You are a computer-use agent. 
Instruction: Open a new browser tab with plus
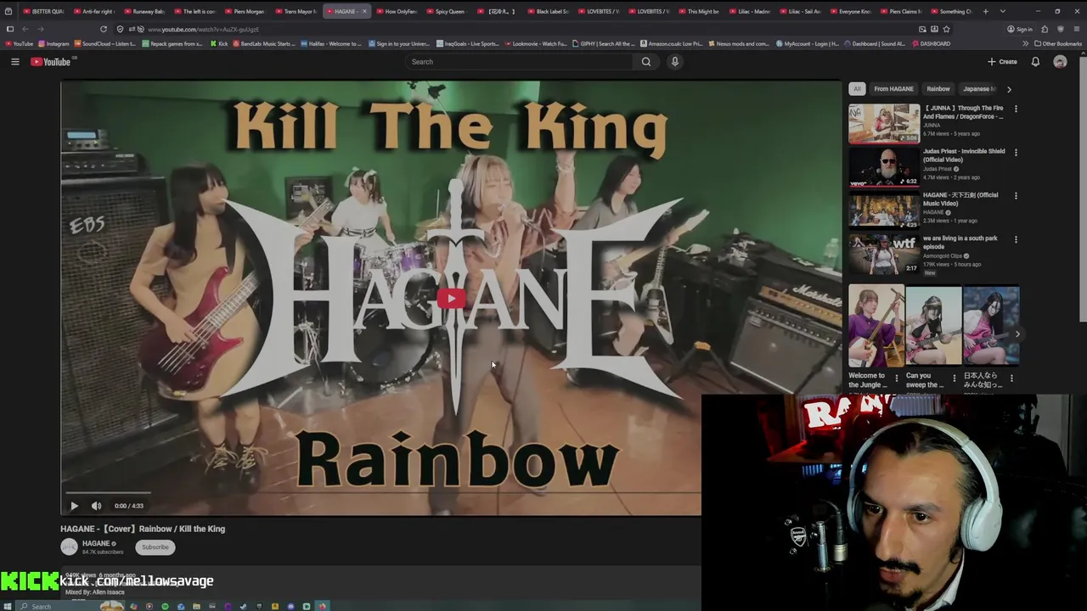(x=986, y=11)
